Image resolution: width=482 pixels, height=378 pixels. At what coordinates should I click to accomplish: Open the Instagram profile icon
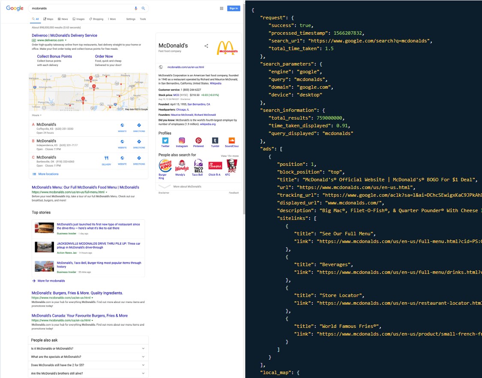(182, 141)
